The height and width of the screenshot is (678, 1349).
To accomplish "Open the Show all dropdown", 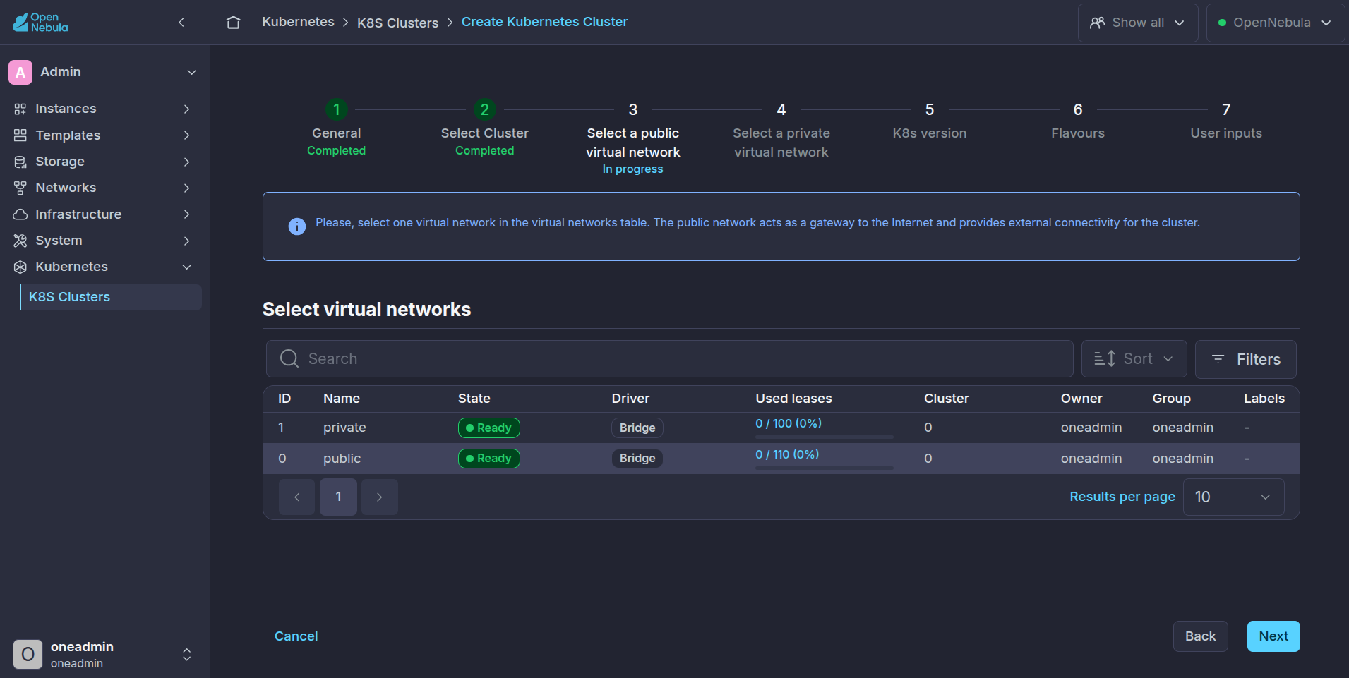I will (1138, 23).
